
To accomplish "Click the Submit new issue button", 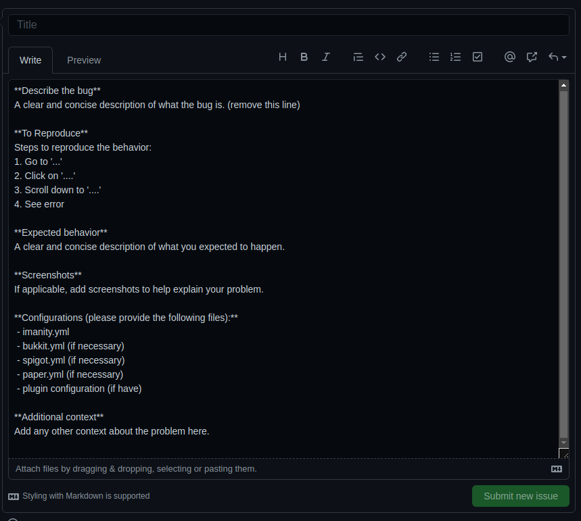I will 521,496.
